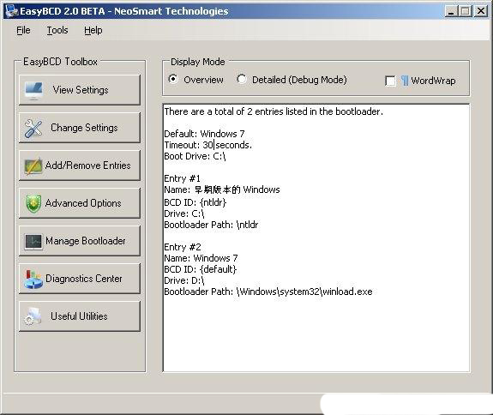
Task: Click the blue paragraph WordWrap icon
Action: 405,81
